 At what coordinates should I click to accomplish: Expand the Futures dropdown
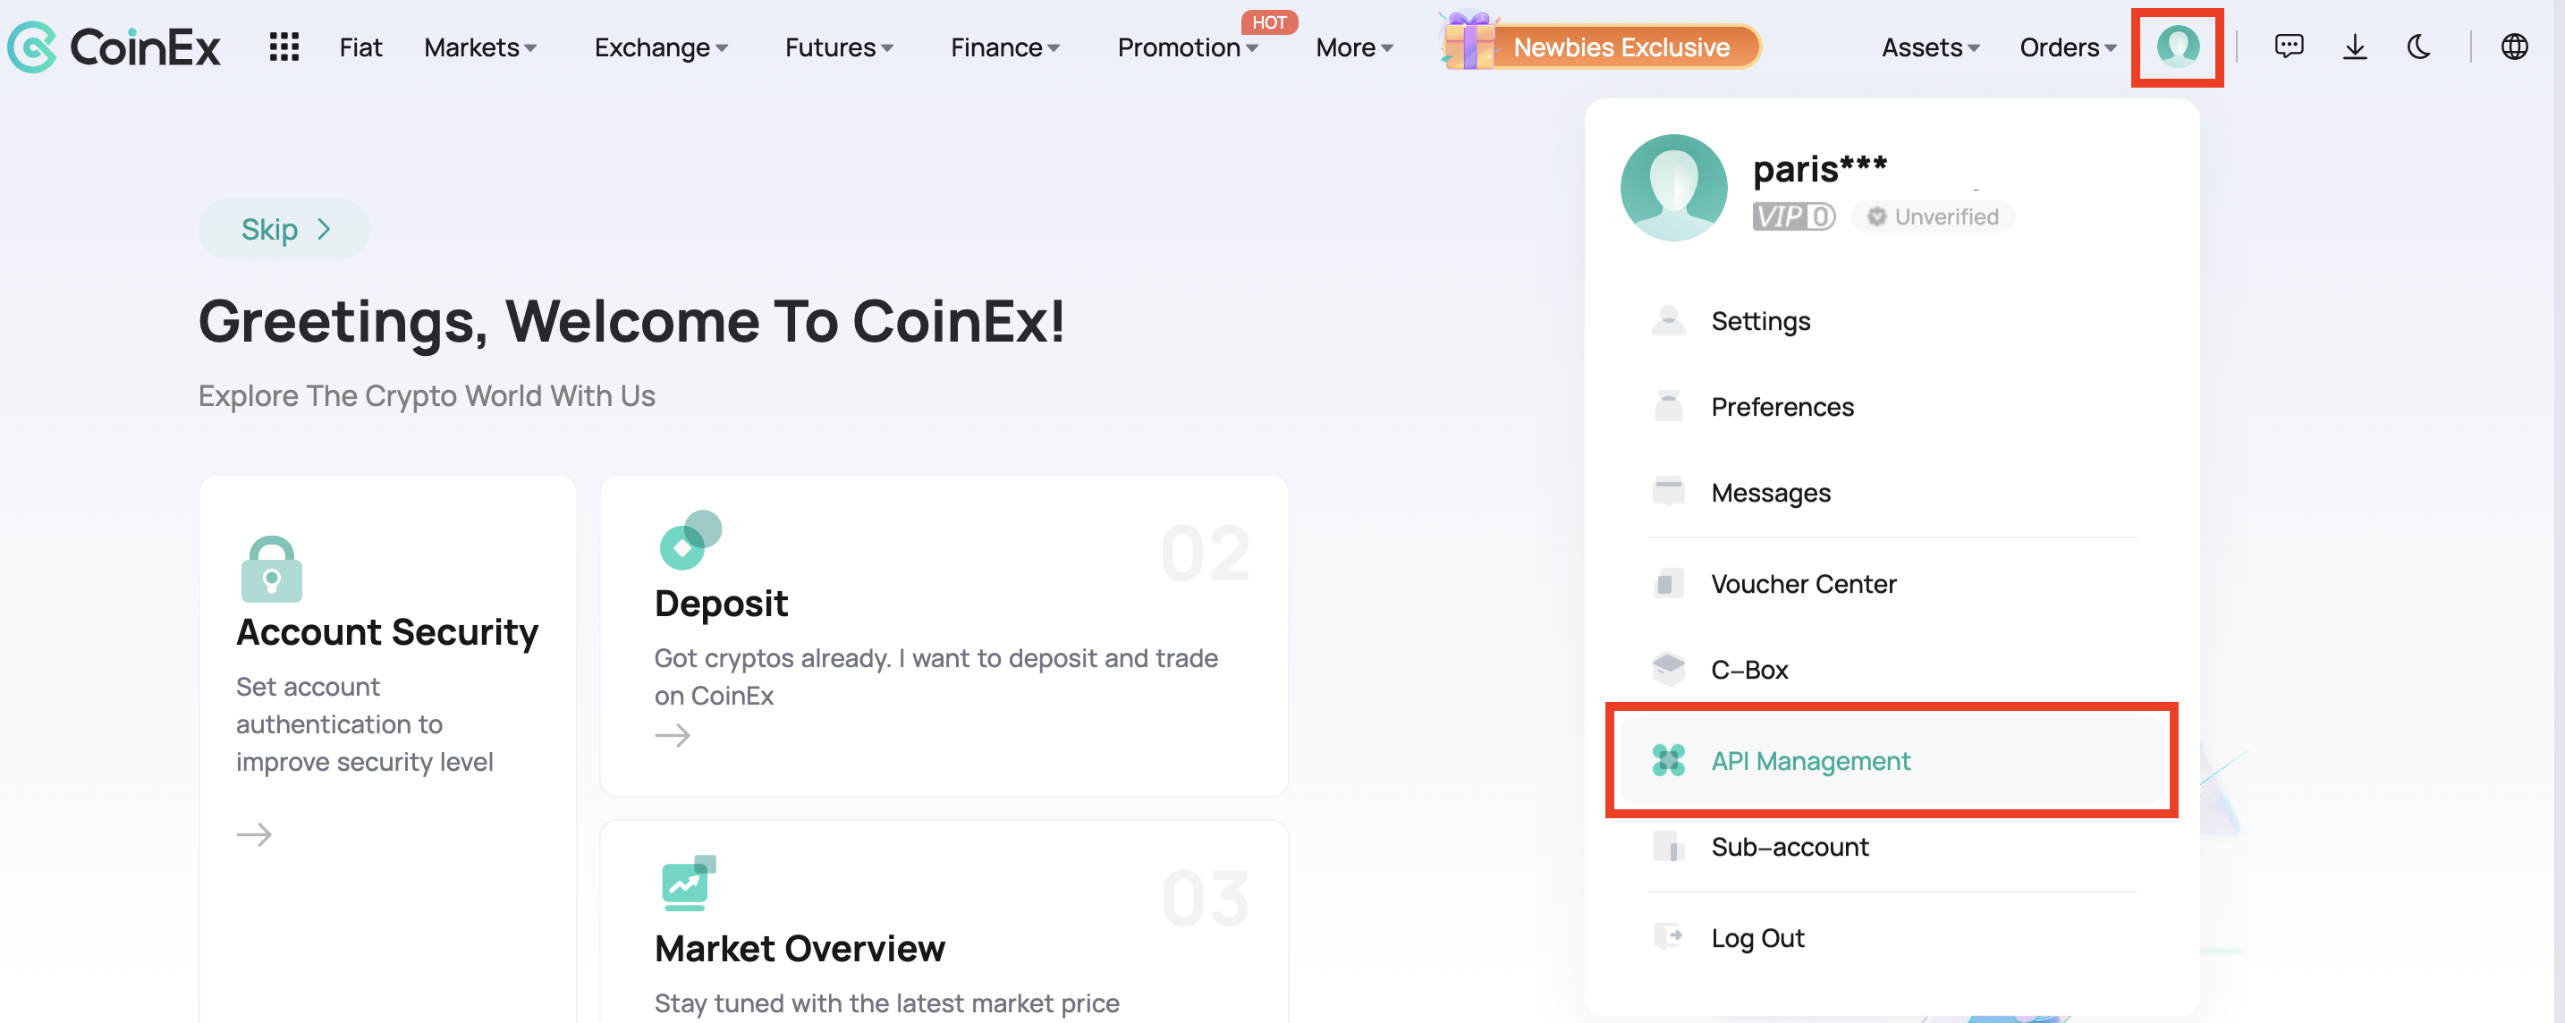(x=838, y=47)
